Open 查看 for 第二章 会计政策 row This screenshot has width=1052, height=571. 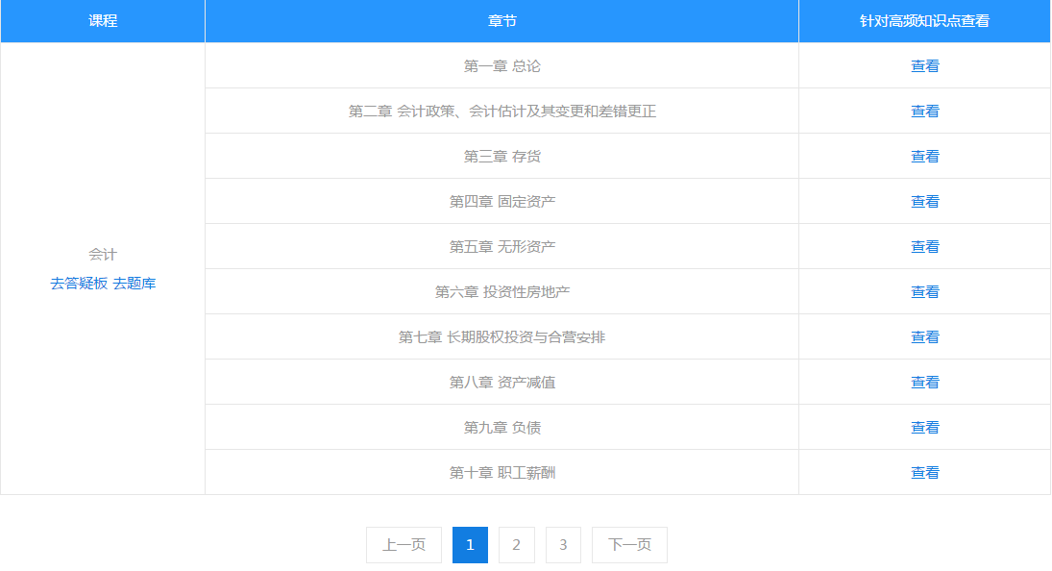point(924,112)
